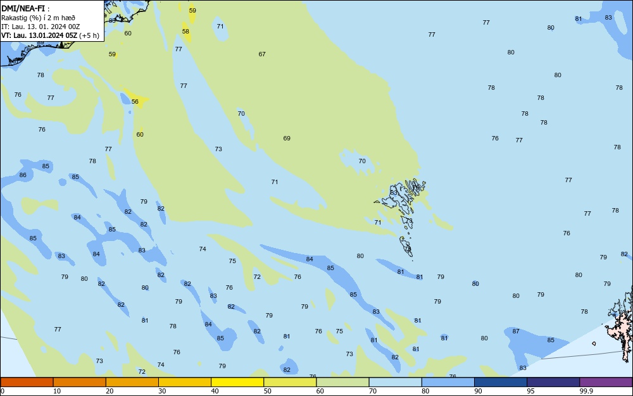Click the "DMI/NEA-FI" title text
This screenshot has height=396, width=633.
click(x=23, y=8)
